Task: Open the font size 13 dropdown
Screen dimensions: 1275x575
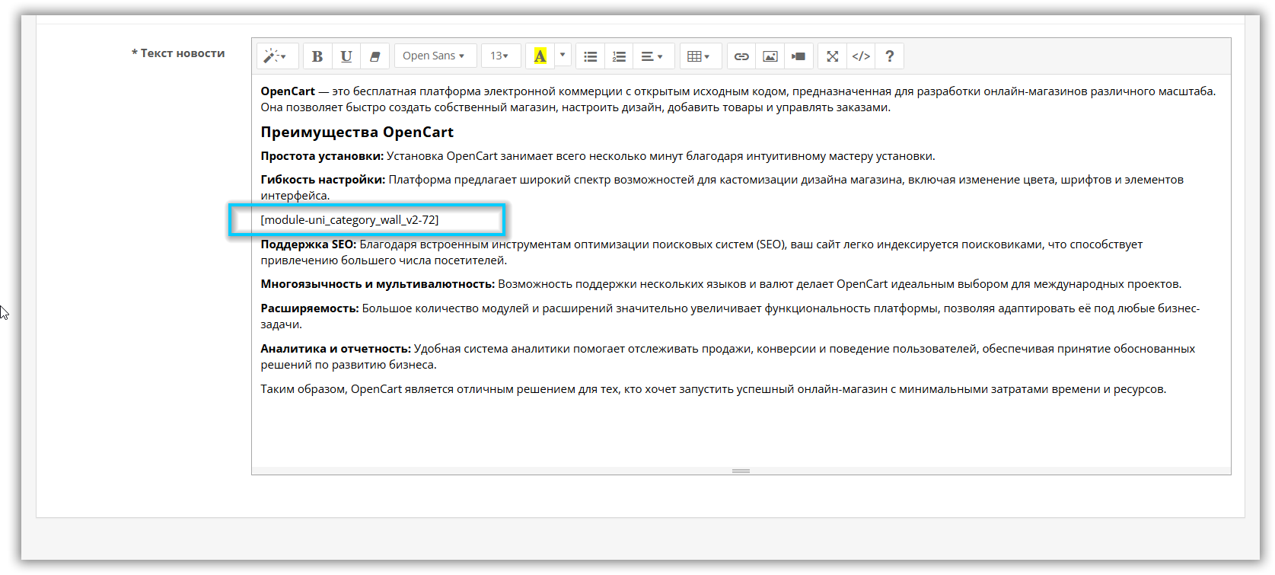Action: click(501, 56)
